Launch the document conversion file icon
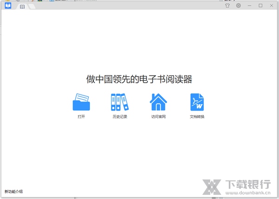The image size is (279, 199). [197, 102]
